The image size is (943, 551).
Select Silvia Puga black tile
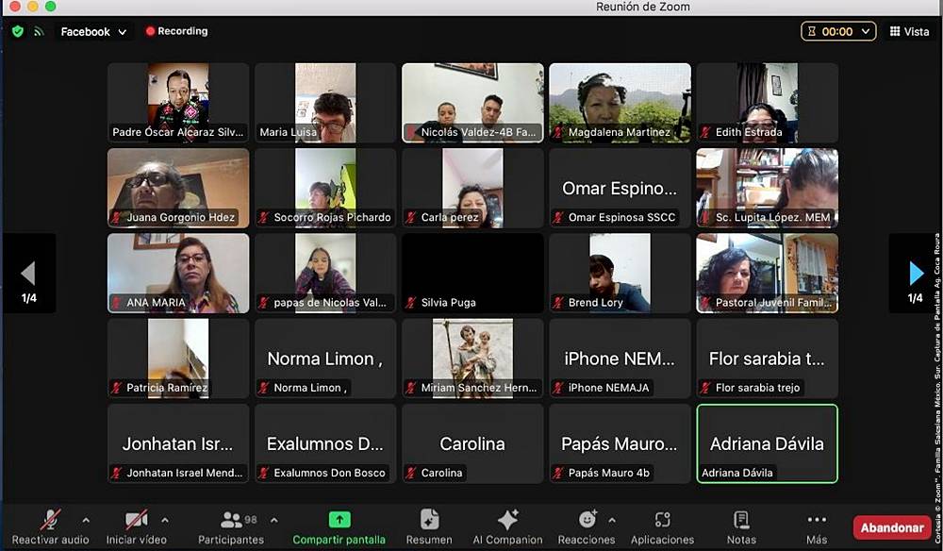pyautogui.click(x=472, y=273)
